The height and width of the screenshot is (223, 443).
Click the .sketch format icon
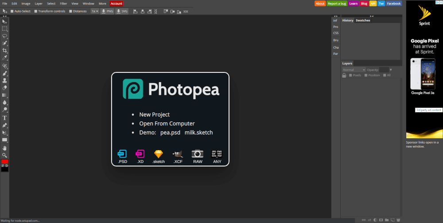(159, 154)
